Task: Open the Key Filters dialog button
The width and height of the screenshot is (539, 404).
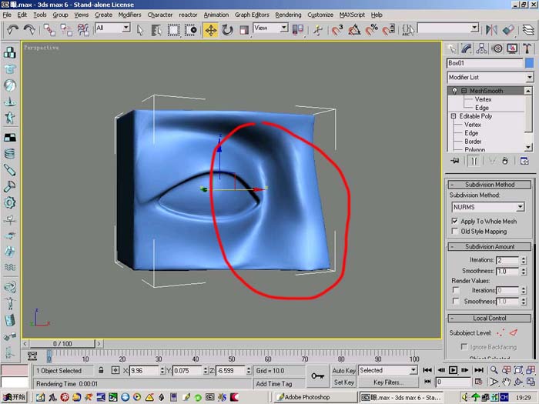Action: coord(388,382)
